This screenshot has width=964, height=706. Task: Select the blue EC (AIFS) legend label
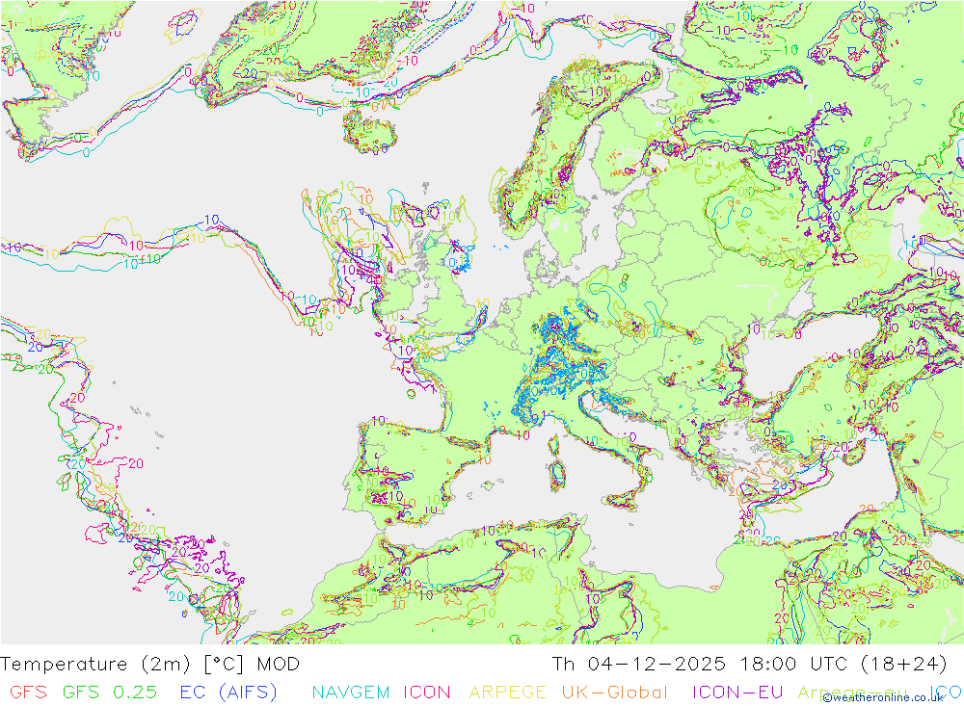[228, 693]
